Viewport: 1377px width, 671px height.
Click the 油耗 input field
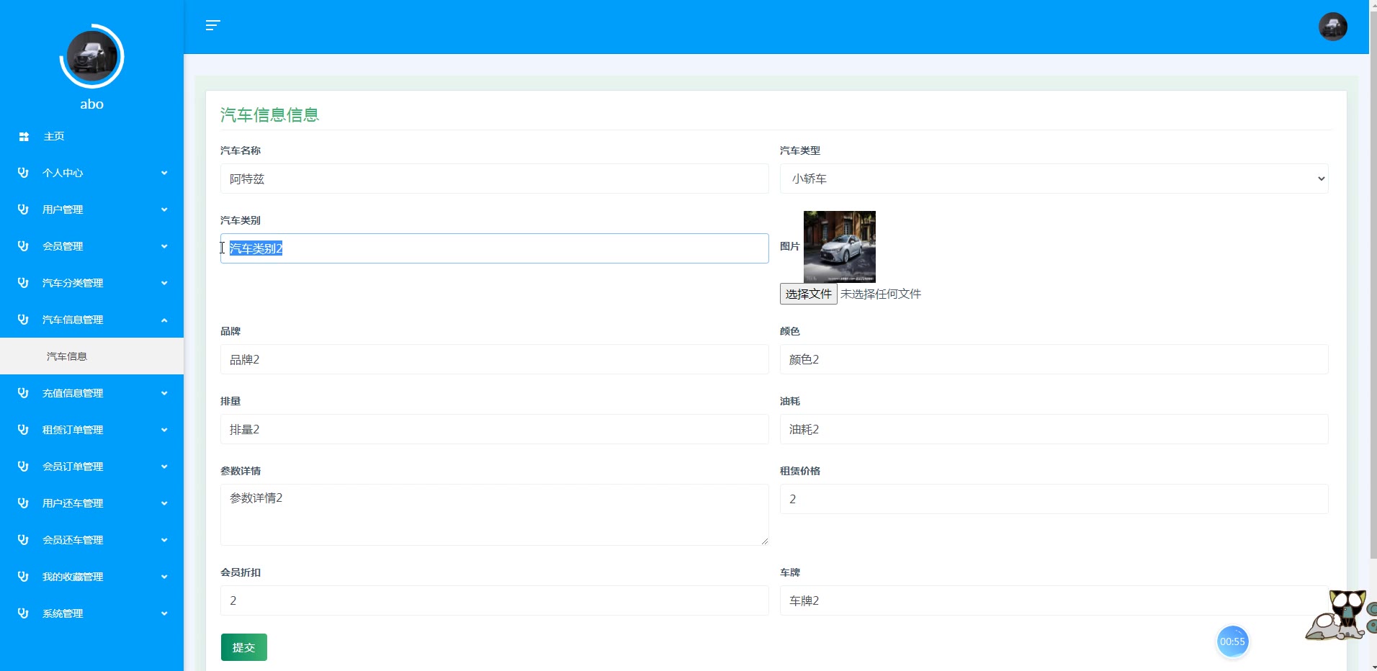point(1054,429)
